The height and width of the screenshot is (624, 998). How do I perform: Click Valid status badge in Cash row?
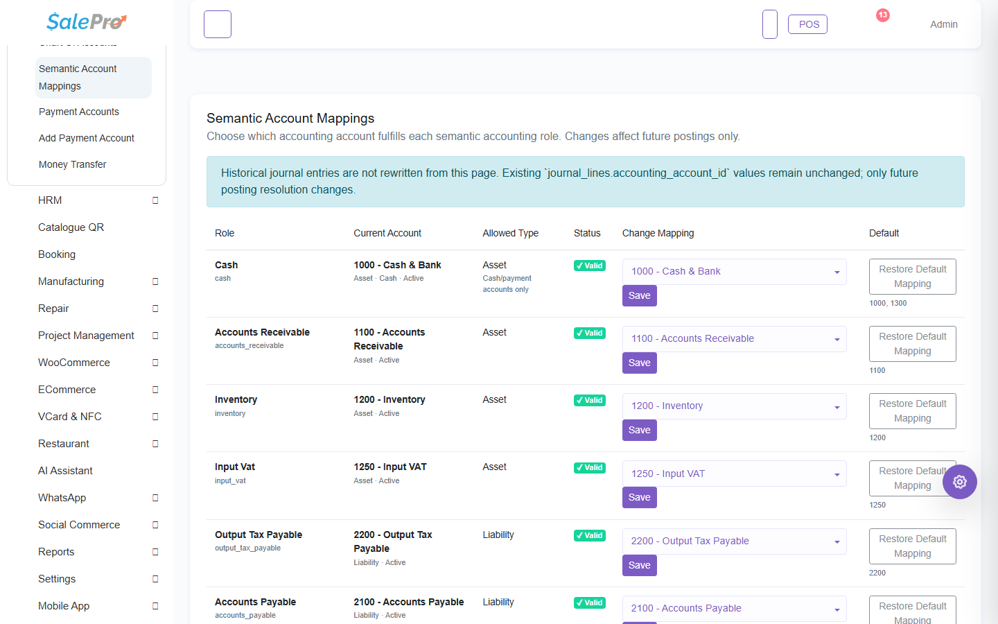click(590, 266)
